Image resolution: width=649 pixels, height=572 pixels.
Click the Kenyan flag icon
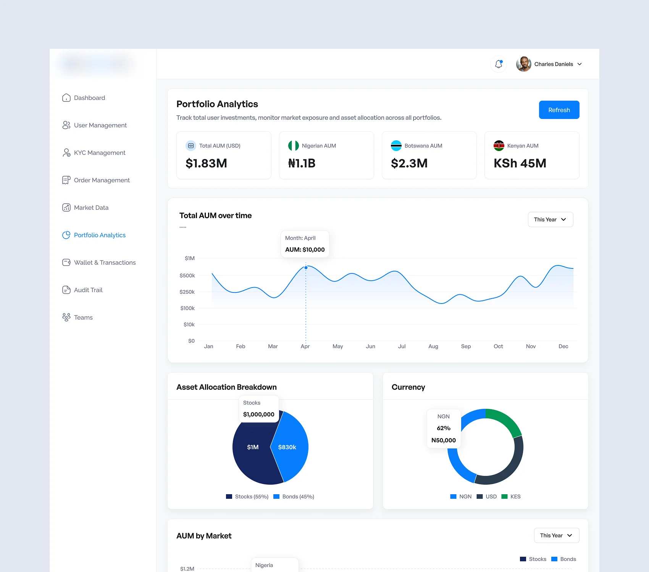(499, 146)
